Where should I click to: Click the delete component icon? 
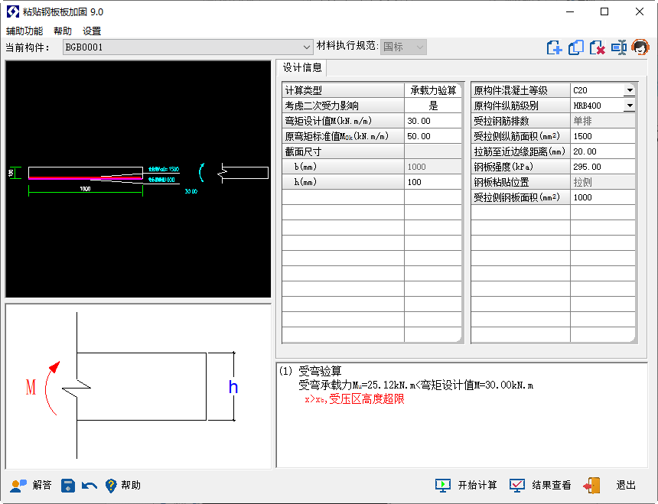[x=598, y=47]
